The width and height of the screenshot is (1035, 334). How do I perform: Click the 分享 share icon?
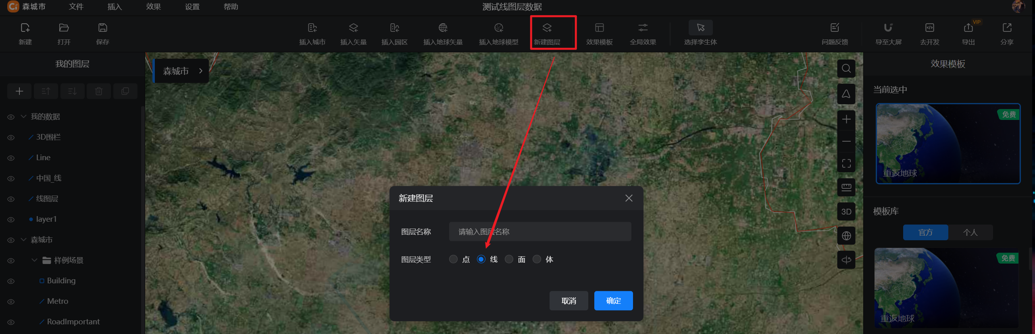1007,28
